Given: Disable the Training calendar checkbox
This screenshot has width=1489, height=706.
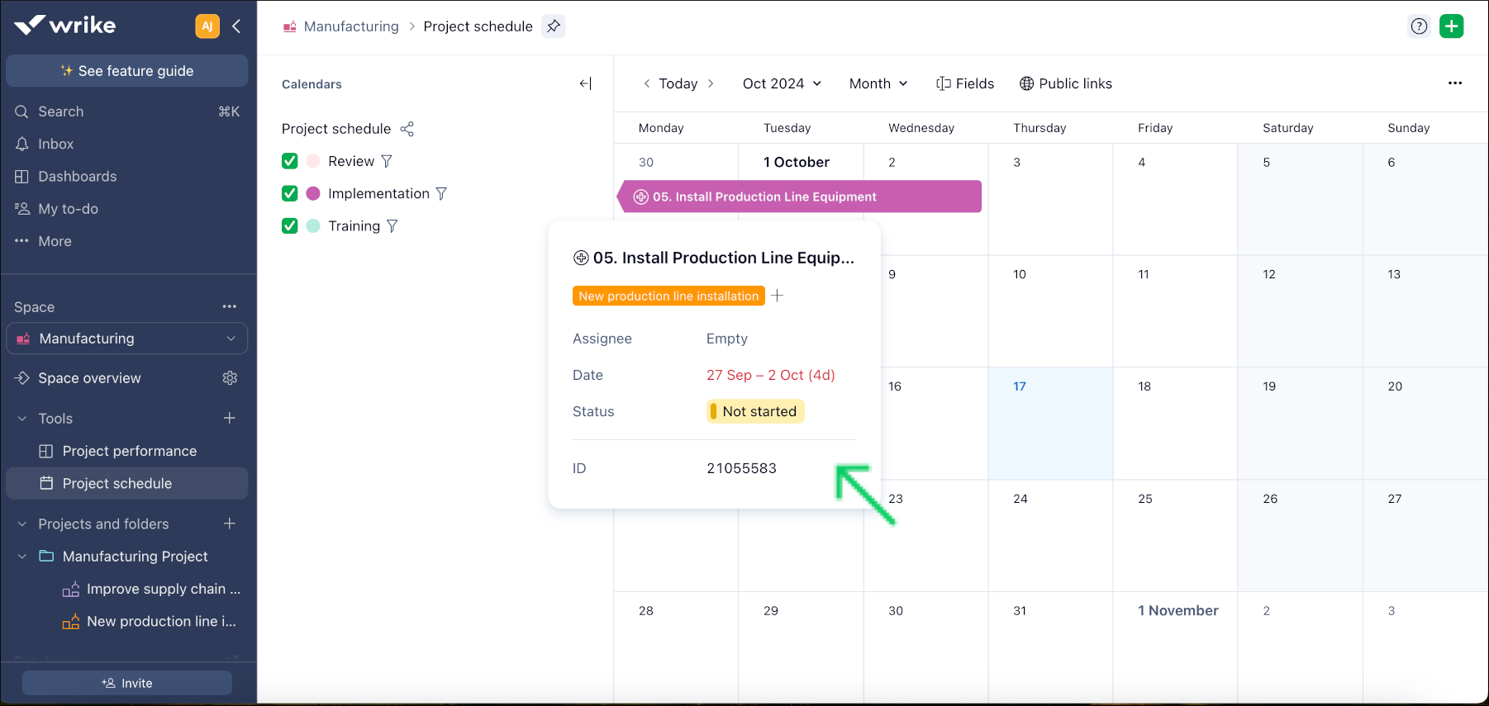Looking at the screenshot, I should tap(290, 226).
